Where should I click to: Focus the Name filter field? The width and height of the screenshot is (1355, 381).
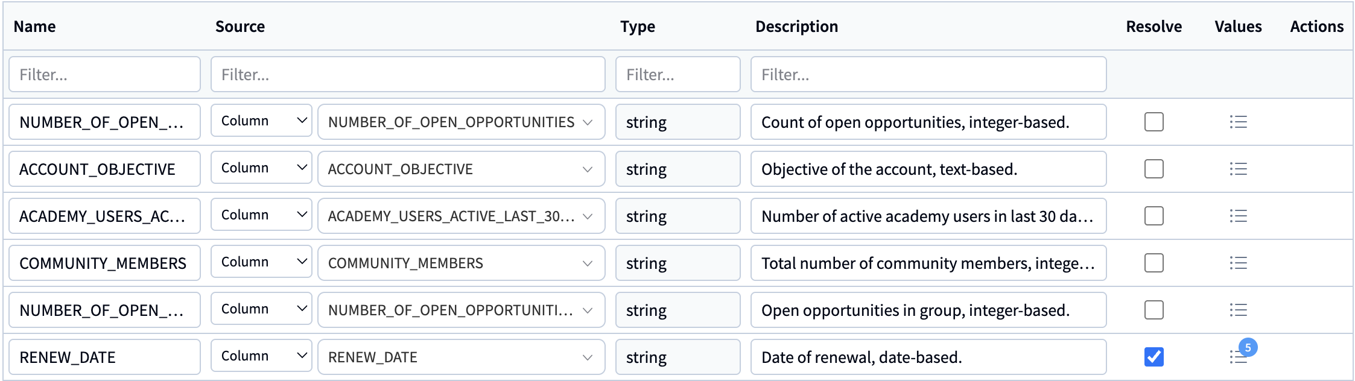click(x=104, y=74)
